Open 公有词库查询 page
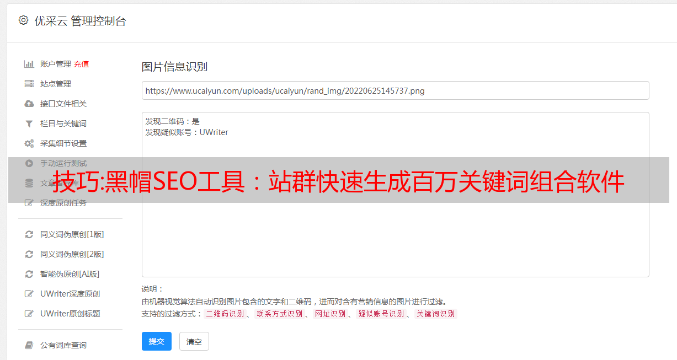677x360 pixels. click(63, 345)
